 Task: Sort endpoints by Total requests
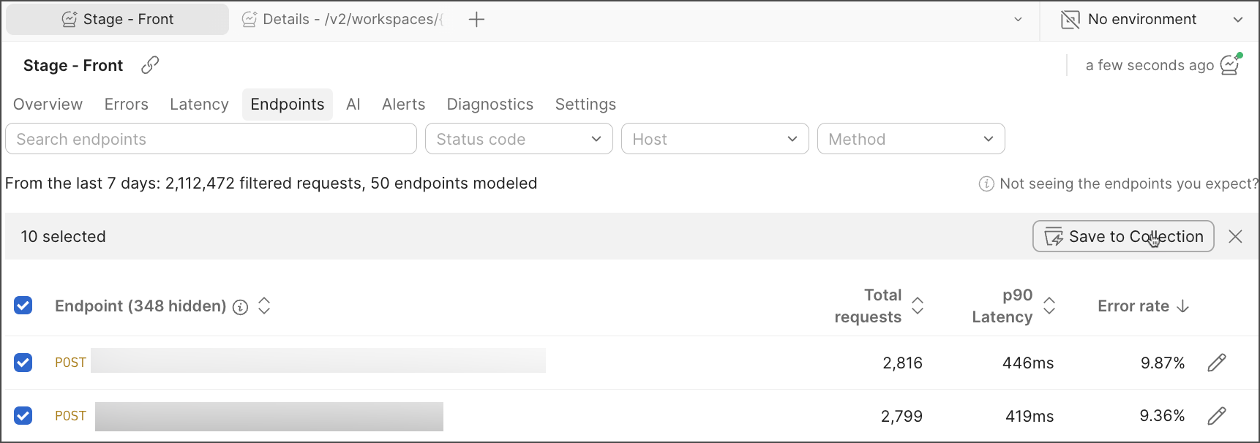(x=918, y=306)
